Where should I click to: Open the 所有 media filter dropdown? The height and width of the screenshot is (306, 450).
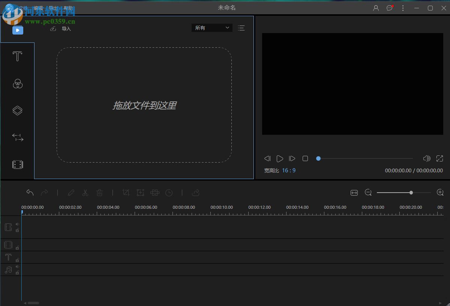pyautogui.click(x=212, y=28)
